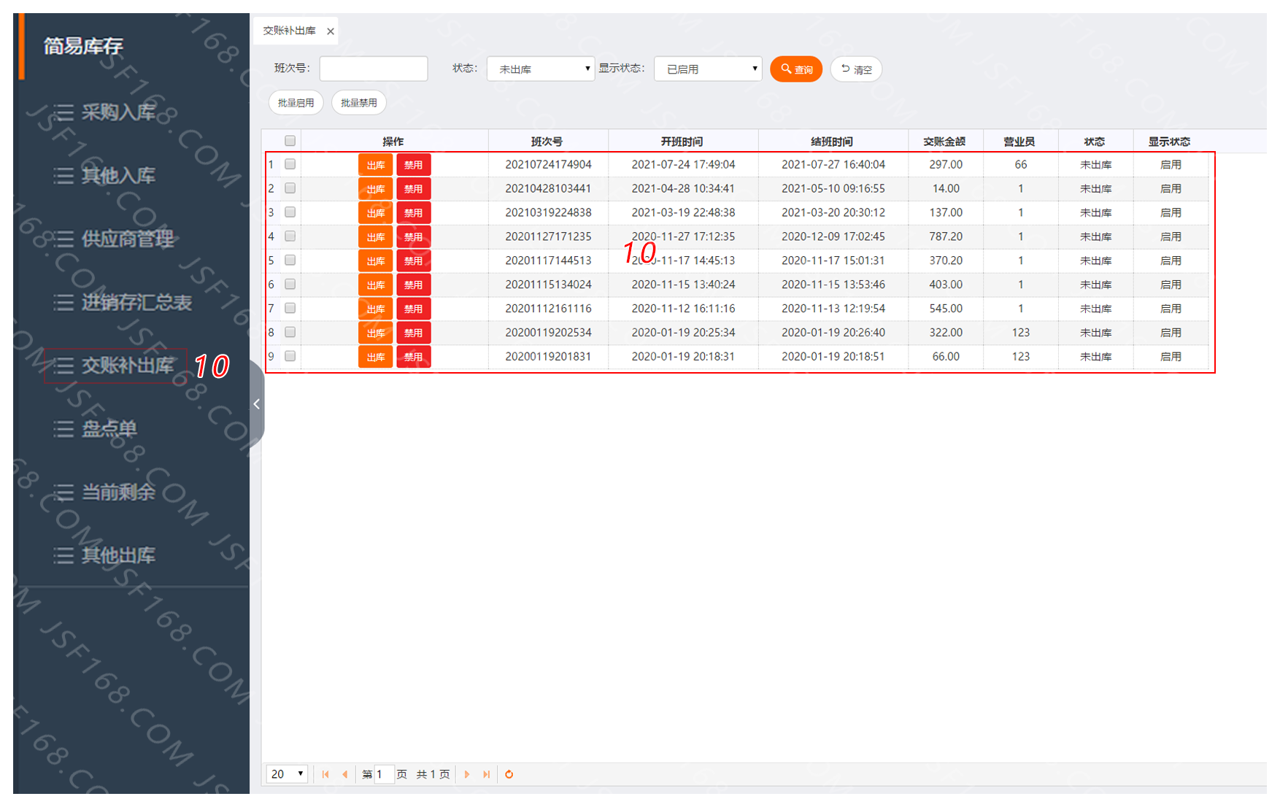1280x807 pixels.
Task: Click 出库 for shift 20200119201831
Action: pyautogui.click(x=376, y=357)
